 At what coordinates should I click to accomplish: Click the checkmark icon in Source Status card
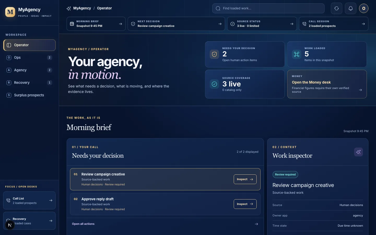point(232,24)
